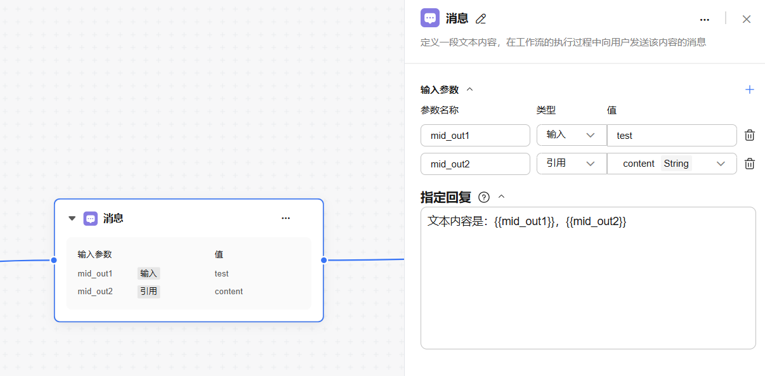
Task: Open the 引用 type dropdown for mid_out2
Action: click(x=571, y=164)
